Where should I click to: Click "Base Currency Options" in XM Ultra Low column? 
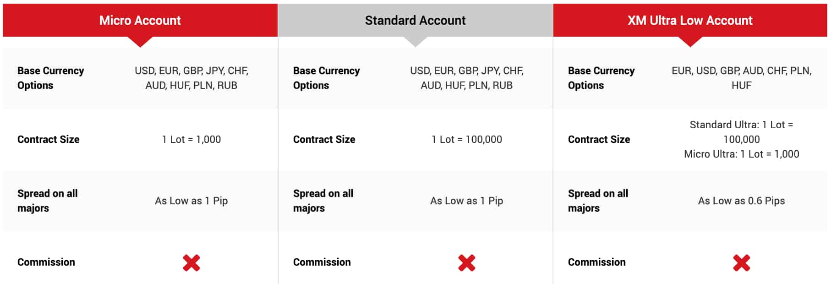coord(601,78)
